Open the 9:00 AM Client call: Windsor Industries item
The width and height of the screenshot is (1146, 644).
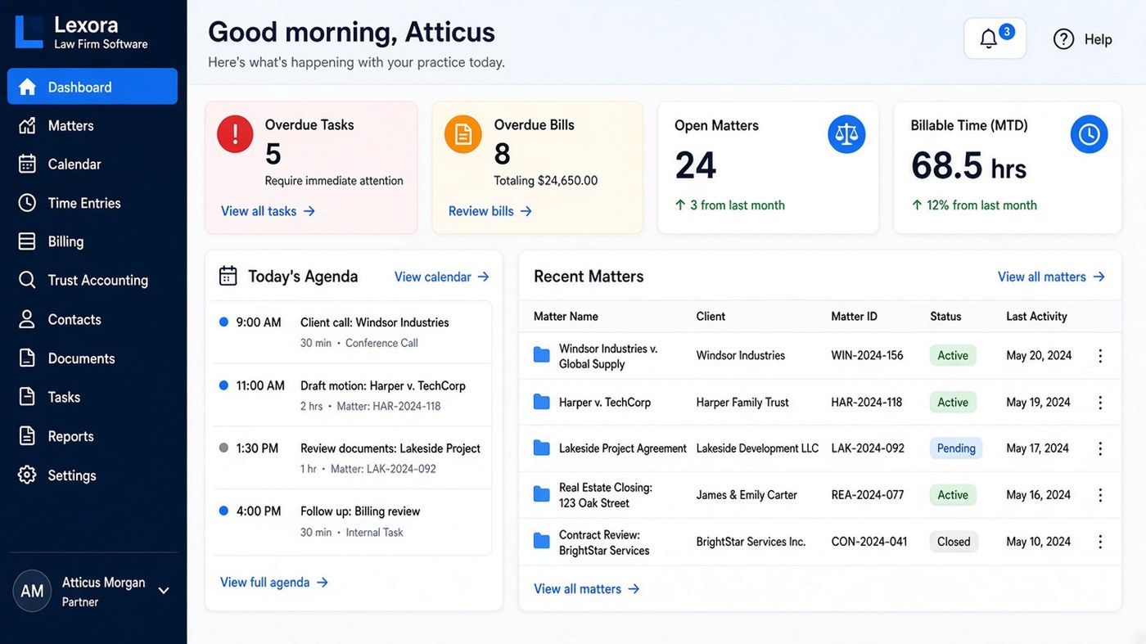point(353,331)
